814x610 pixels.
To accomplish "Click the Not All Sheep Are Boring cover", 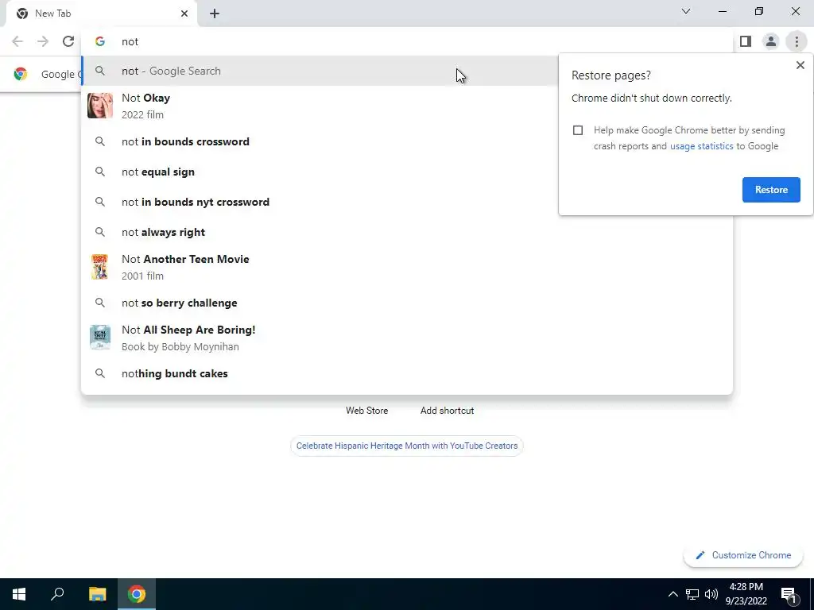I will coord(99,338).
